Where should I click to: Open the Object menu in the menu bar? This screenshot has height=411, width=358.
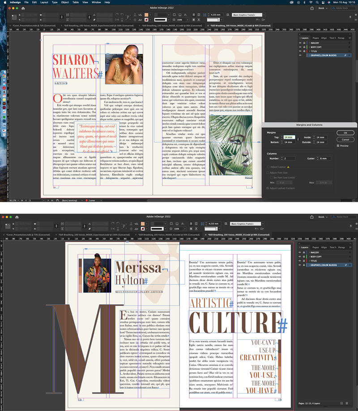[x=65, y=2]
